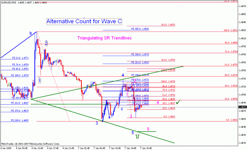Click the '261.8 1.4833' retracement label
The width and height of the screenshot is (247, 150).
point(168,25)
